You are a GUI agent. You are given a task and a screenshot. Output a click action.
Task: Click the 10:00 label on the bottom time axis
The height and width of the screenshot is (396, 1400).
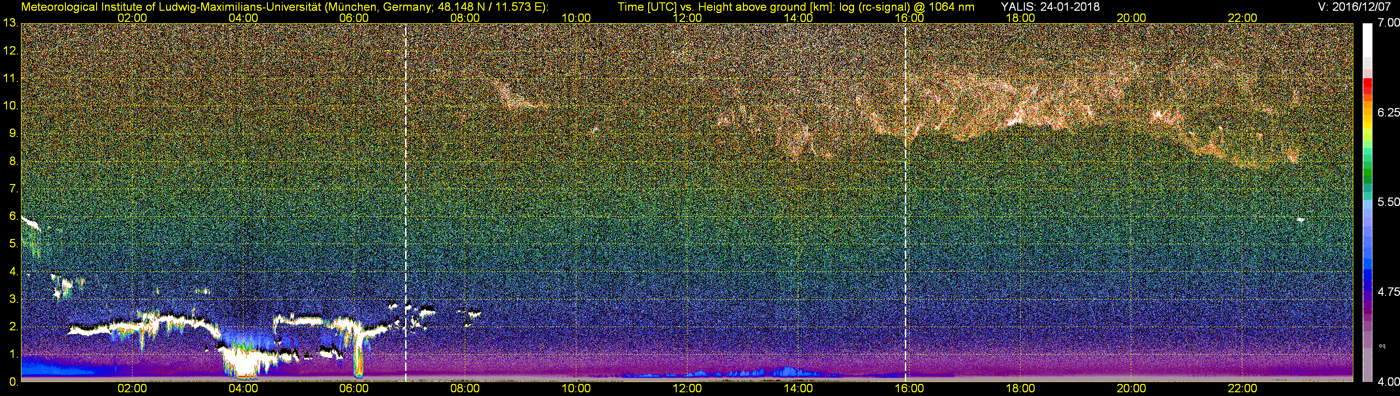[x=576, y=389]
